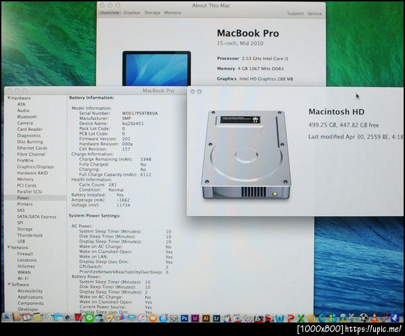This screenshot has height=336, width=405.
Task: Open System Preferences gear in Dock
Action: coord(174,318)
